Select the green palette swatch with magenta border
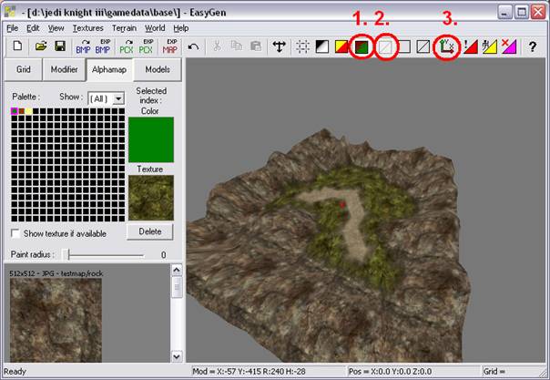The height and width of the screenshot is (380, 550). point(15,111)
